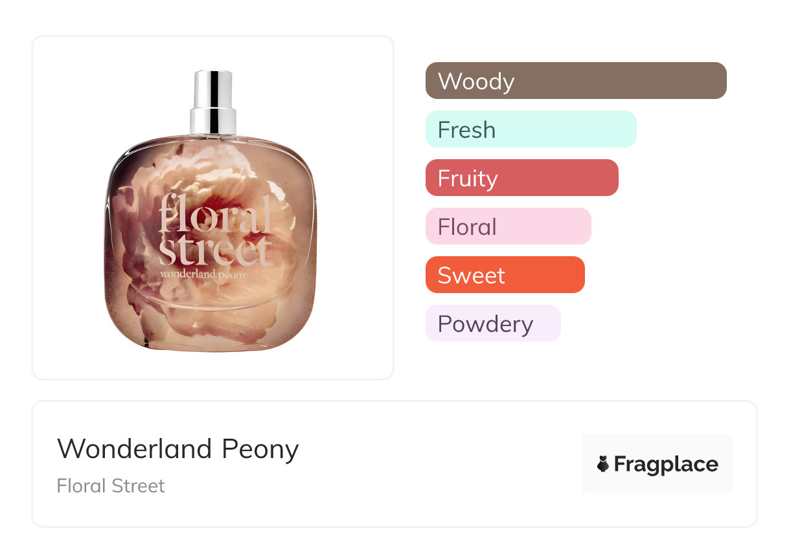Click the Fragplace logo icon

tap(603, 464)
